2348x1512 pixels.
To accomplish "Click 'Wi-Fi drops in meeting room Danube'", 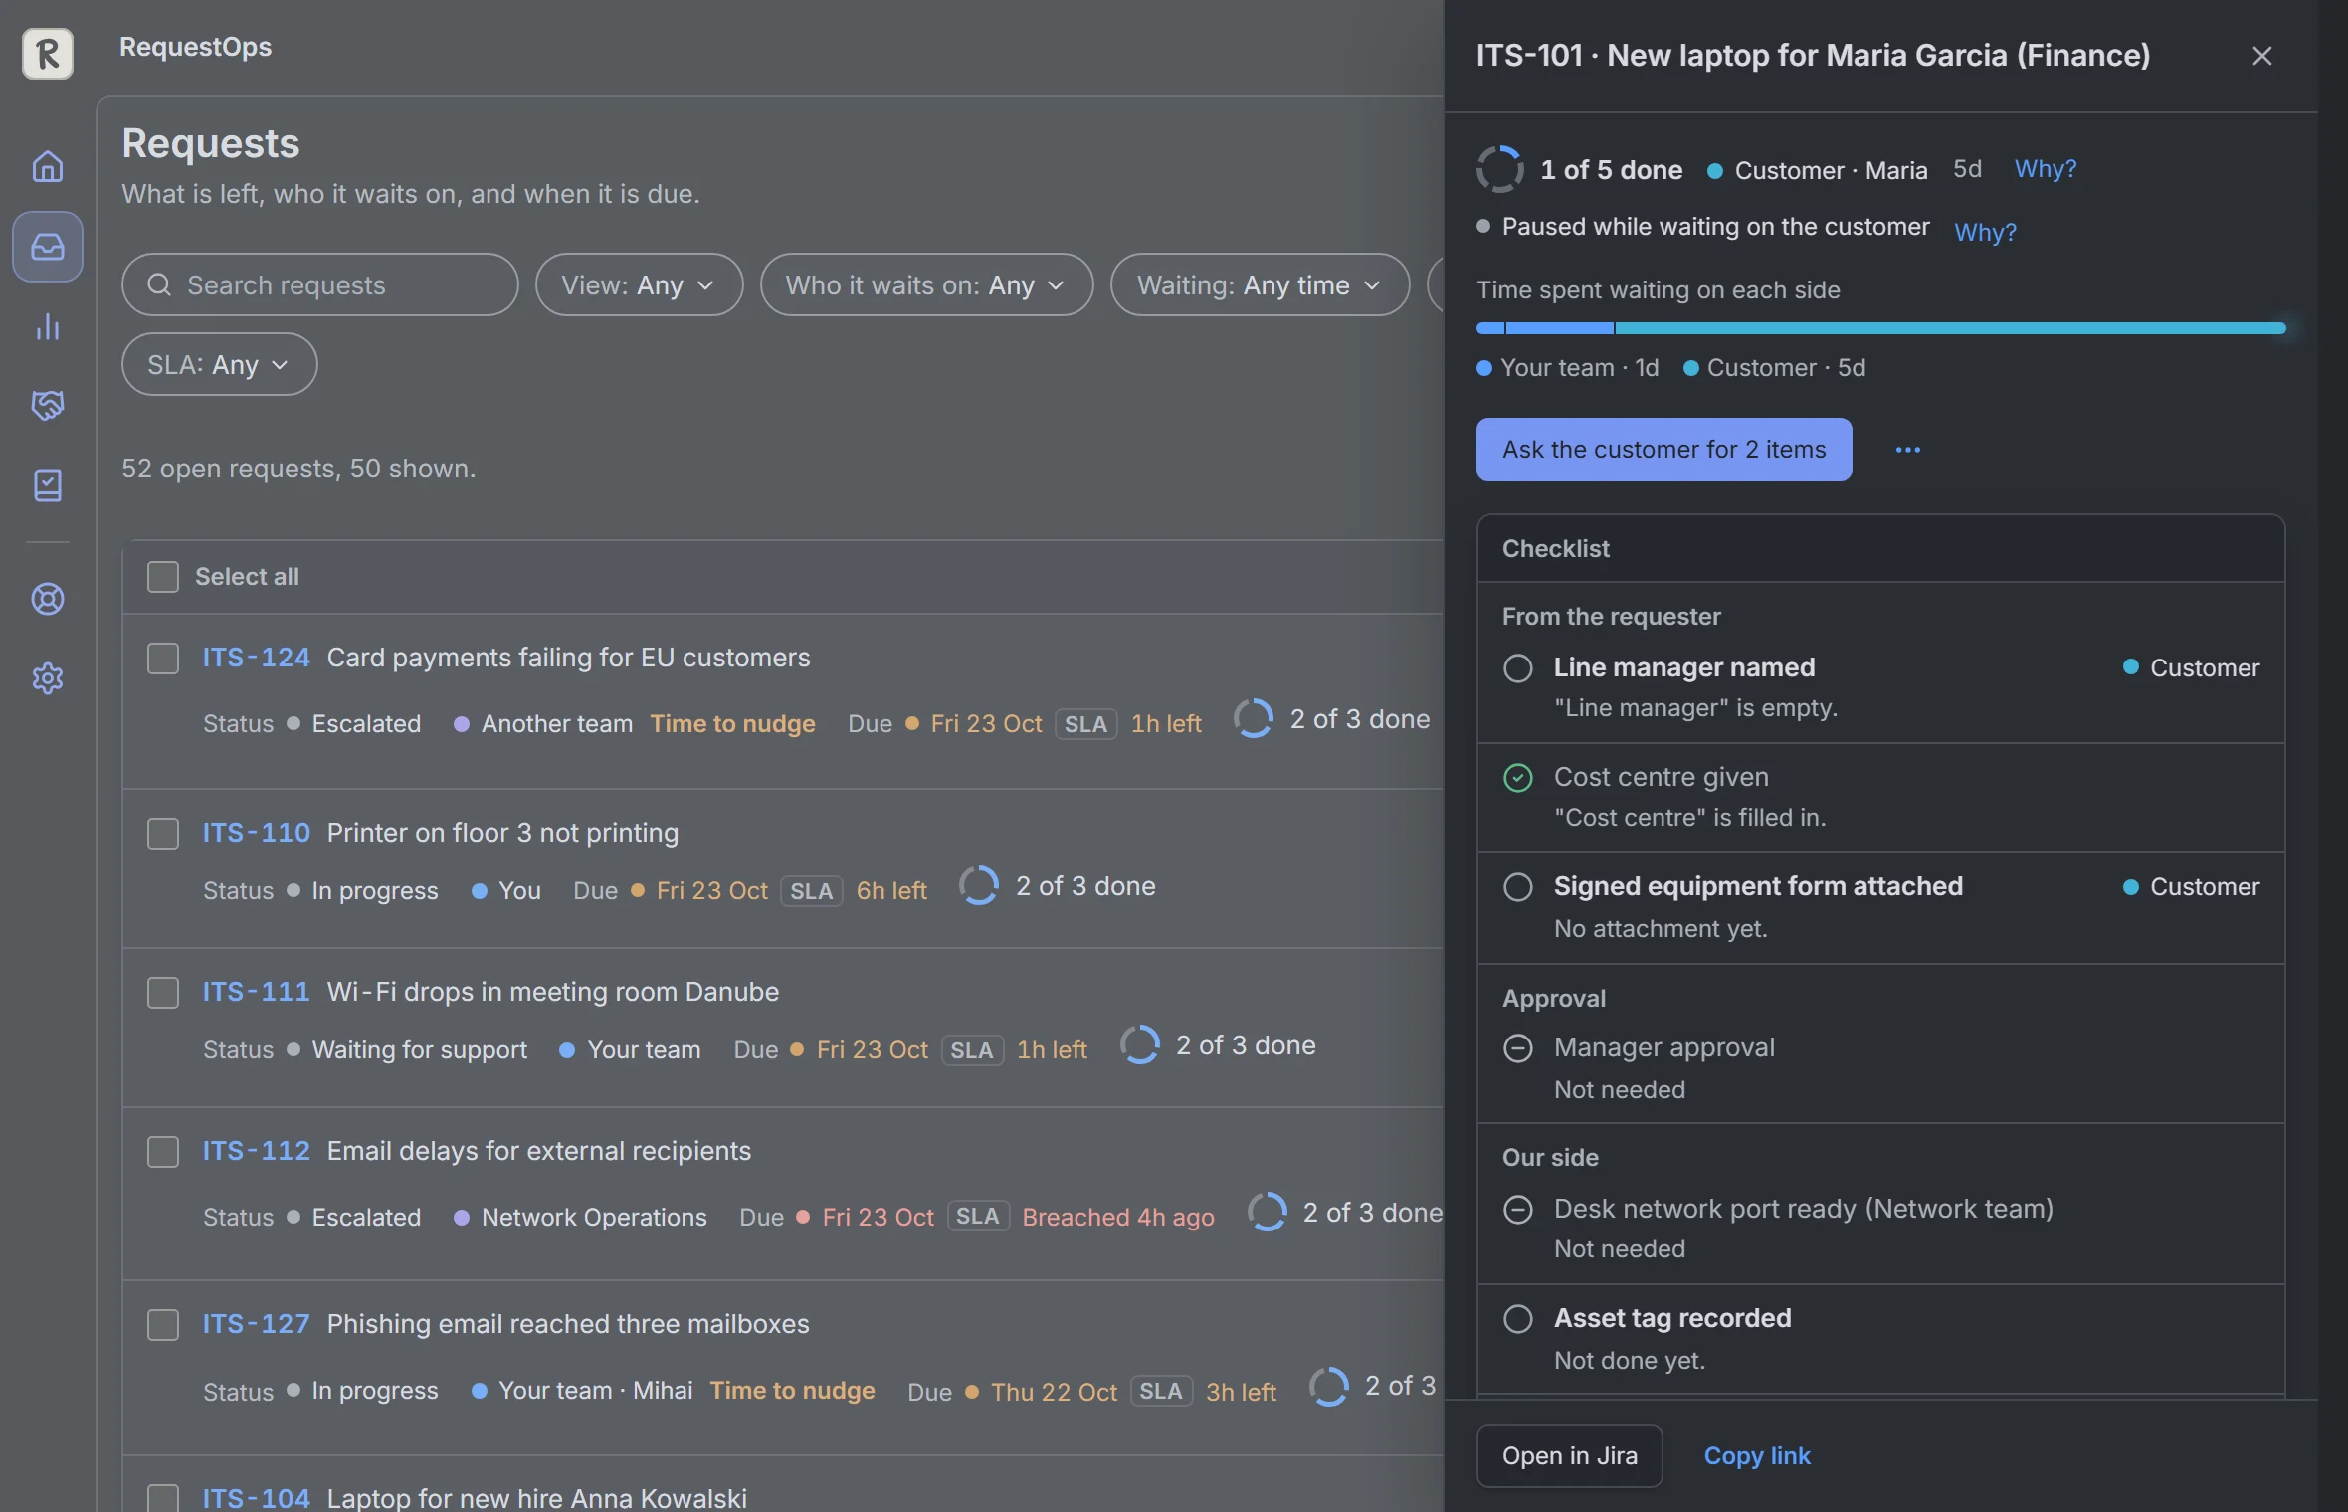I will (x=552, y=992).
